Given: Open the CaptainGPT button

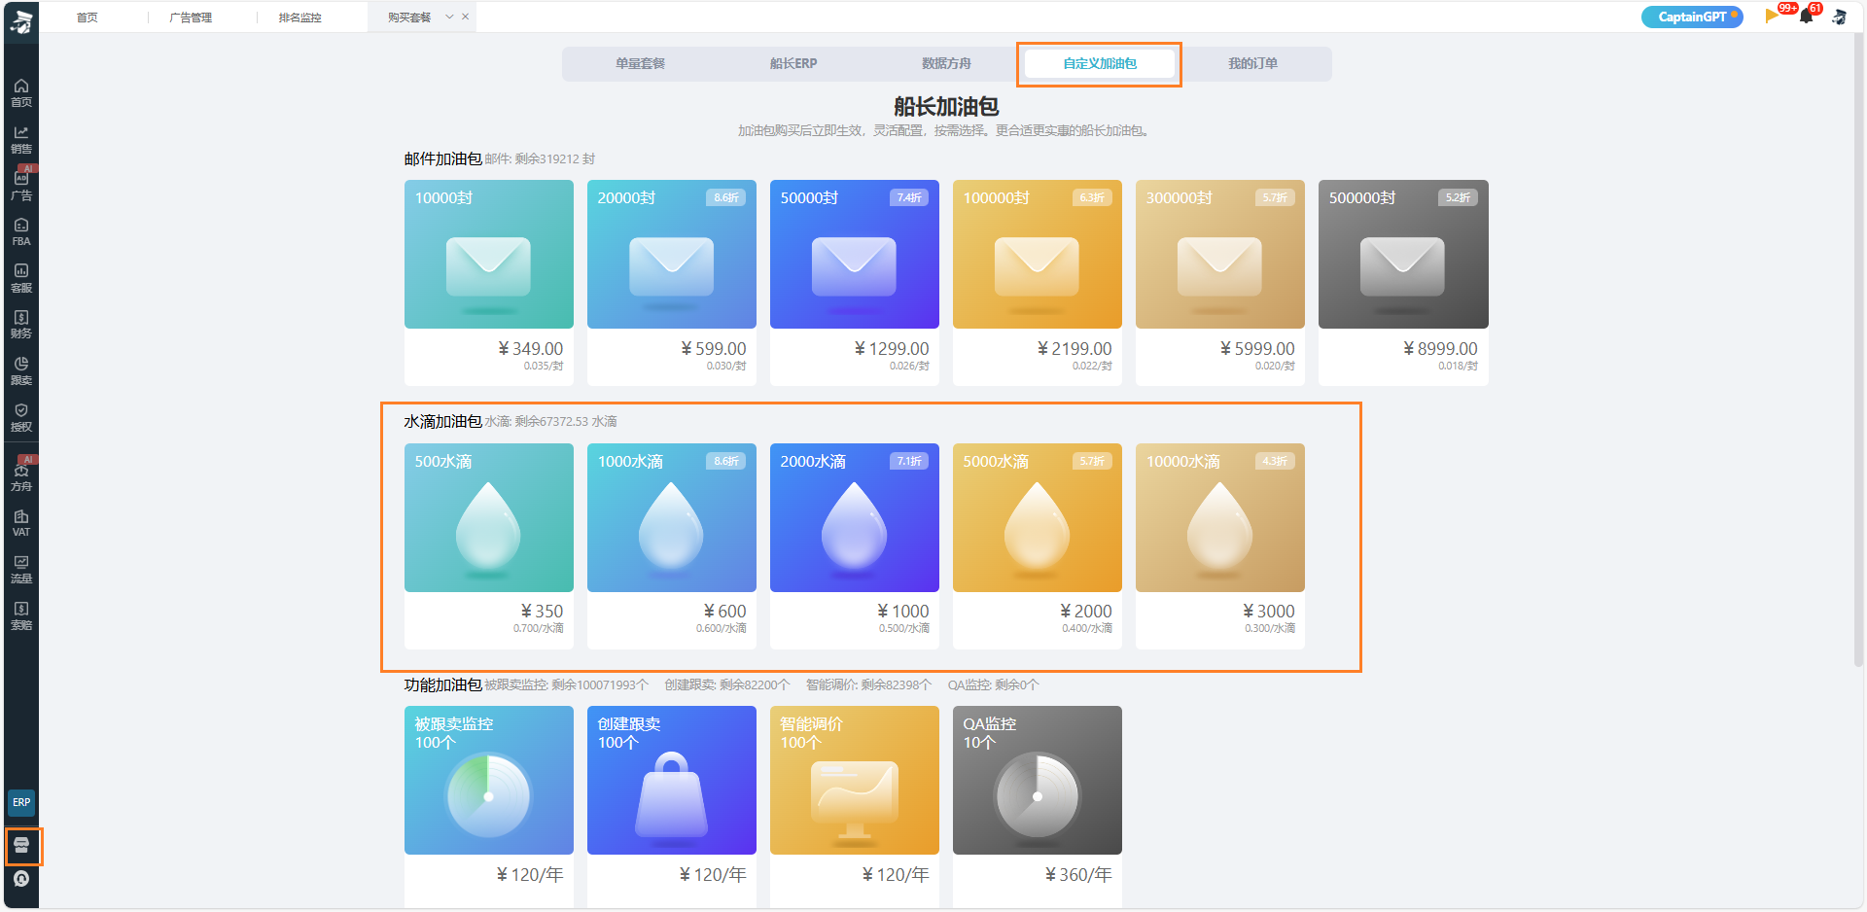Looking at the screenshot, I should coord(1692,17).
